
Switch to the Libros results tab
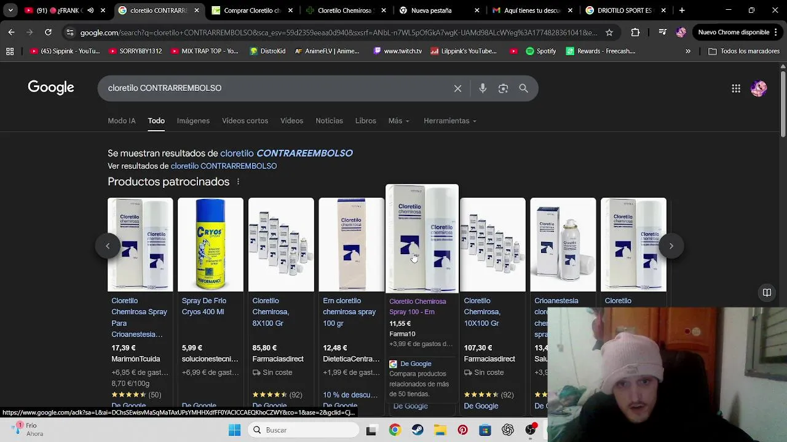365,121
